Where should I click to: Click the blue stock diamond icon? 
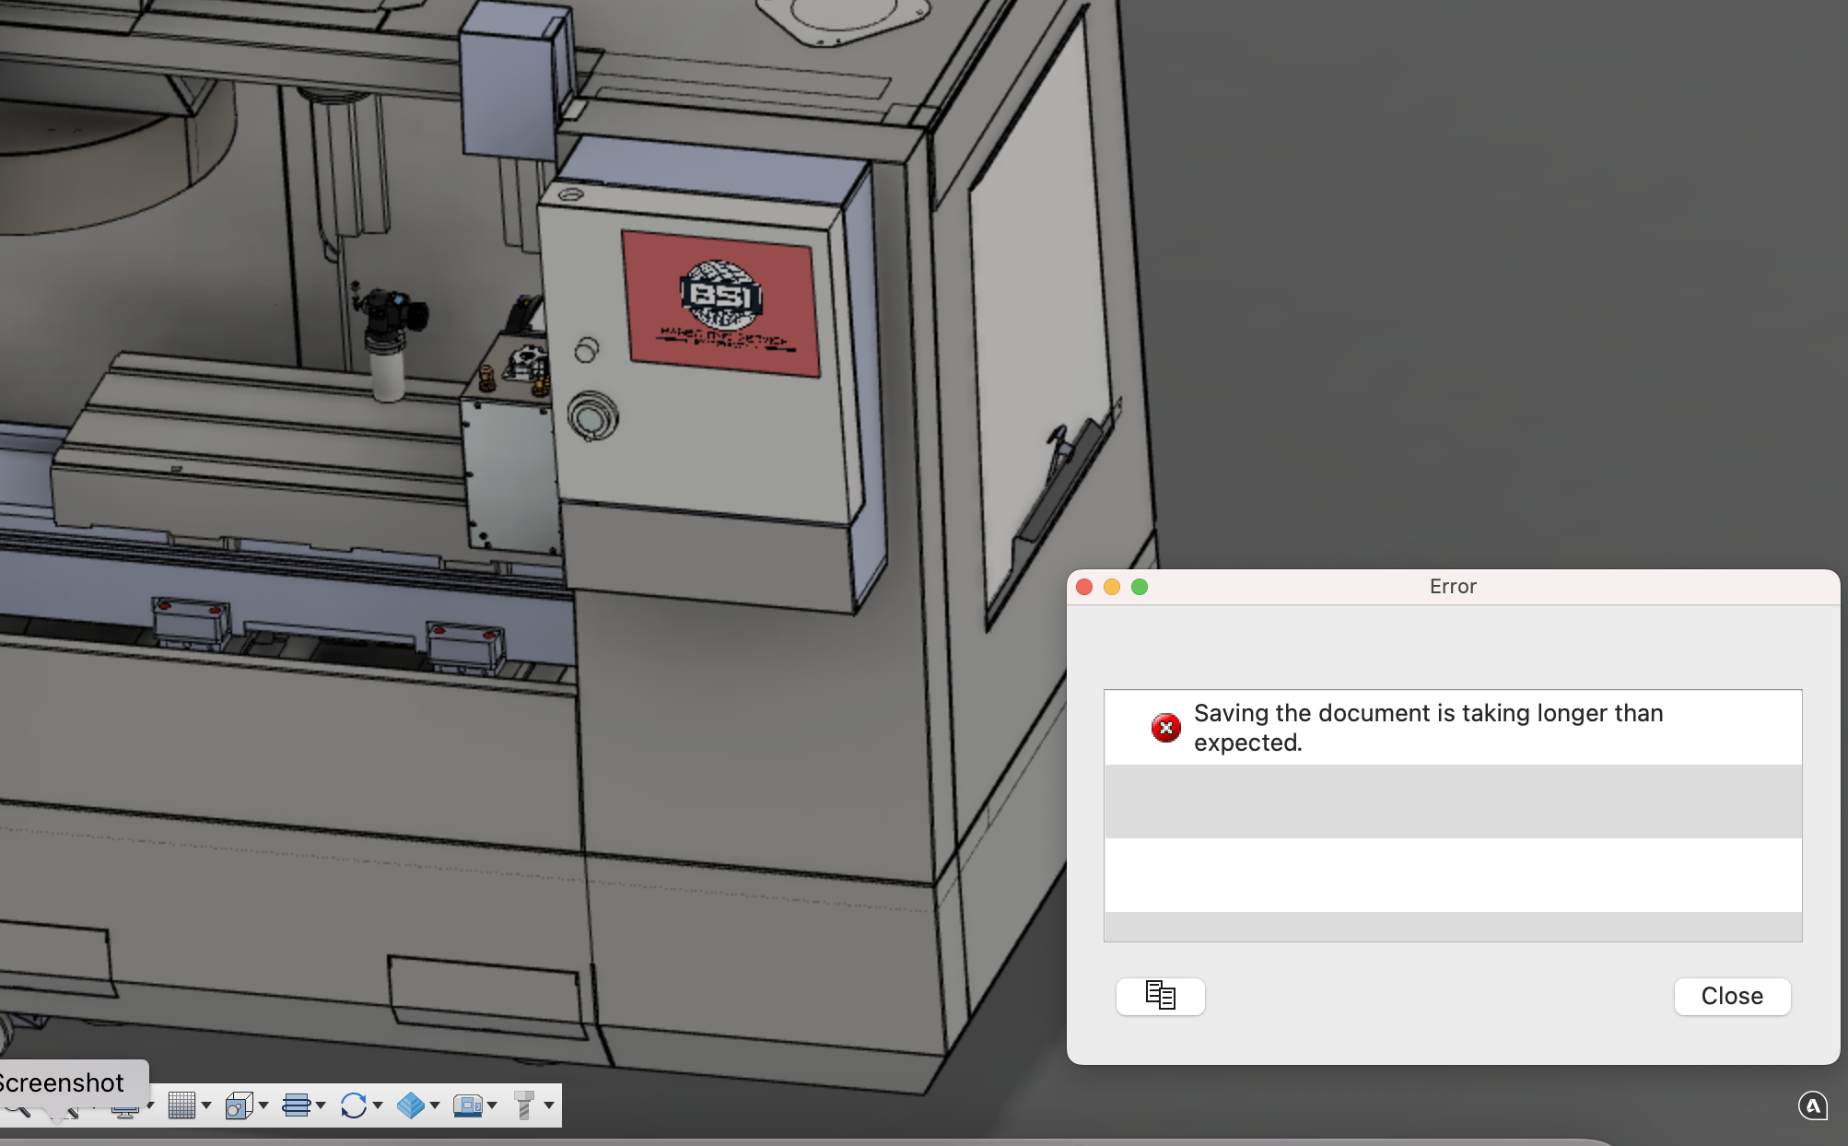tap(410, 1105)
